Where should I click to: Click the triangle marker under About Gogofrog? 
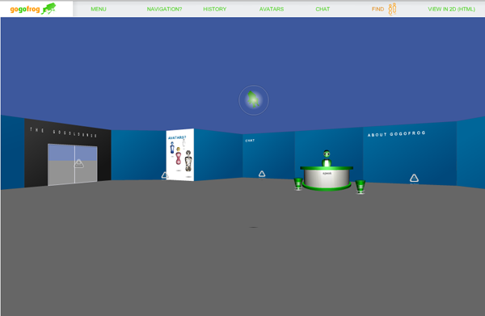pyautogui.click(x=414, y=178)
